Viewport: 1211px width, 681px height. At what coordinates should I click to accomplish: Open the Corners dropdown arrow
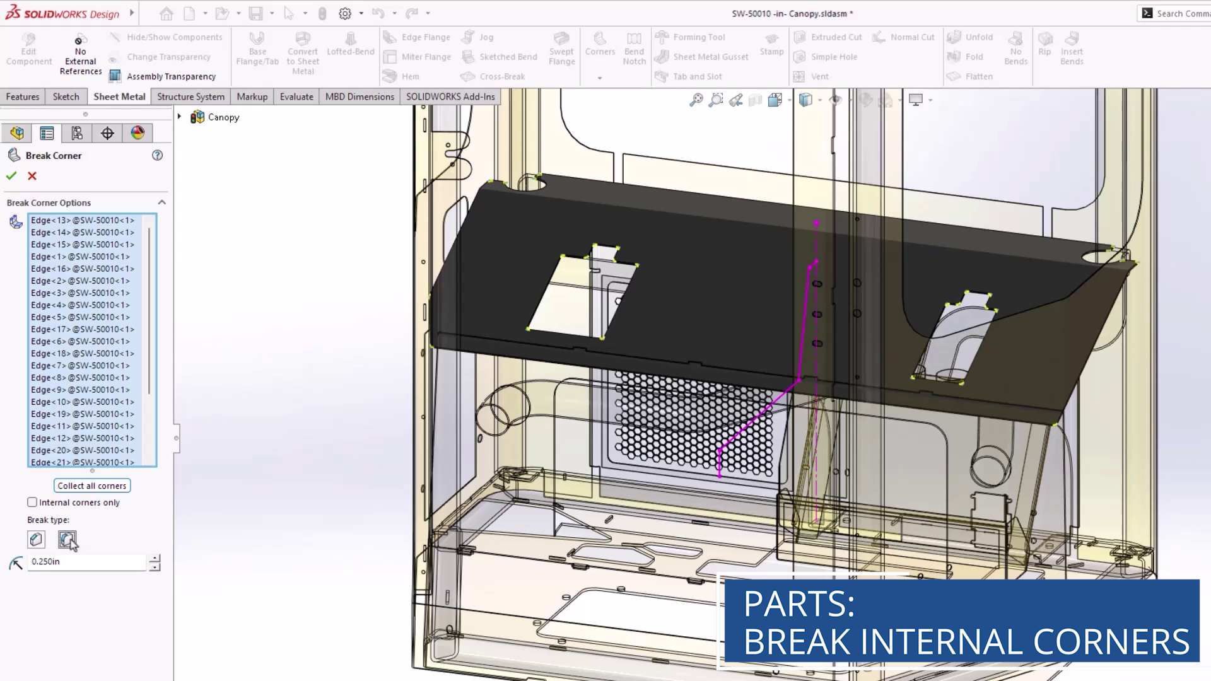click(599, 78)
